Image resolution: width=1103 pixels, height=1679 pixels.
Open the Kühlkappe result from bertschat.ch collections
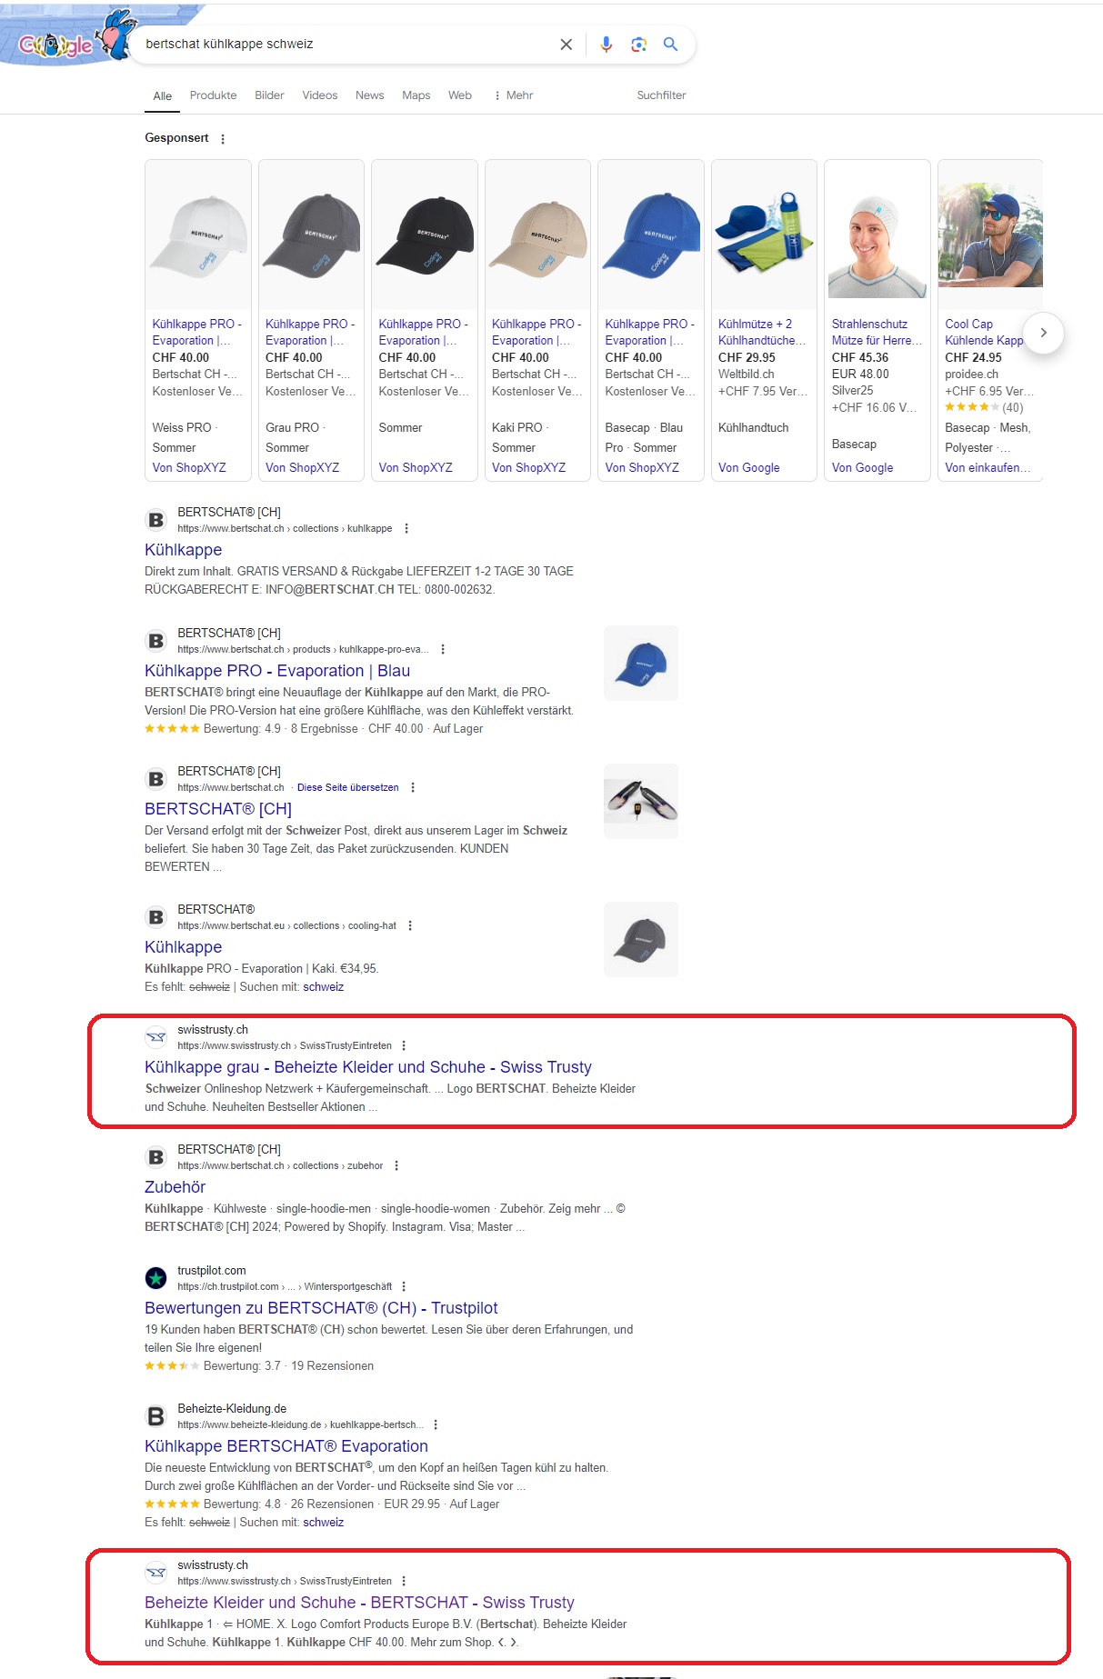(183, 550)
